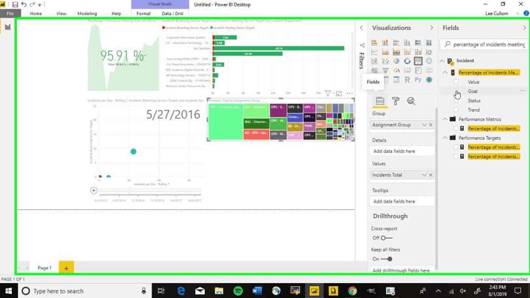Check the Value field checkbox

click(x=456, y=82)
